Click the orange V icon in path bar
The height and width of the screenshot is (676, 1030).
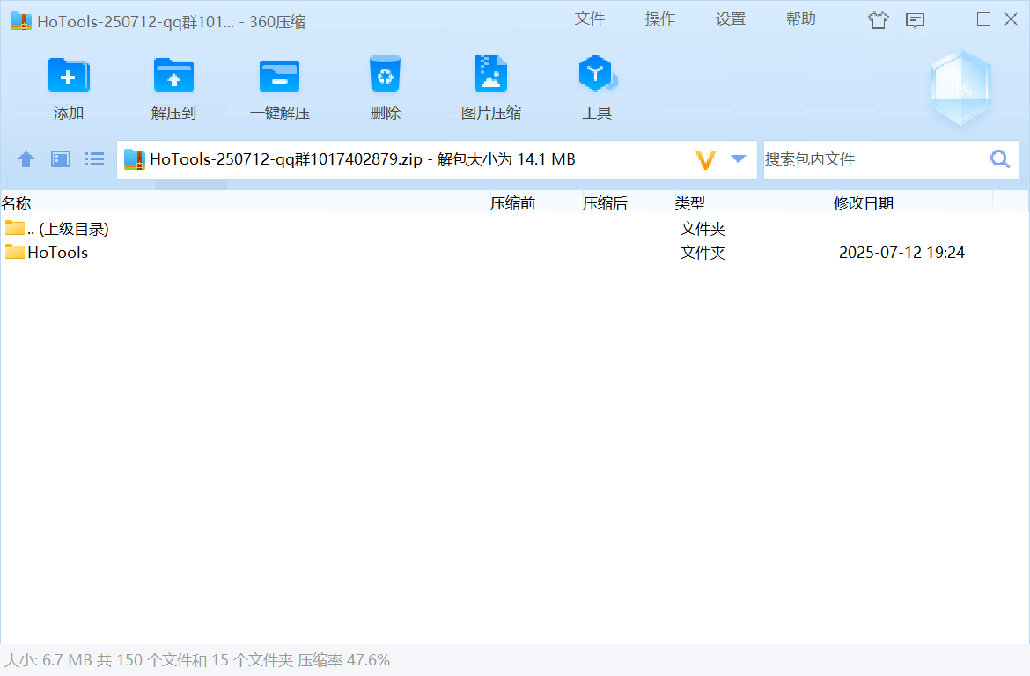(705, 159)
